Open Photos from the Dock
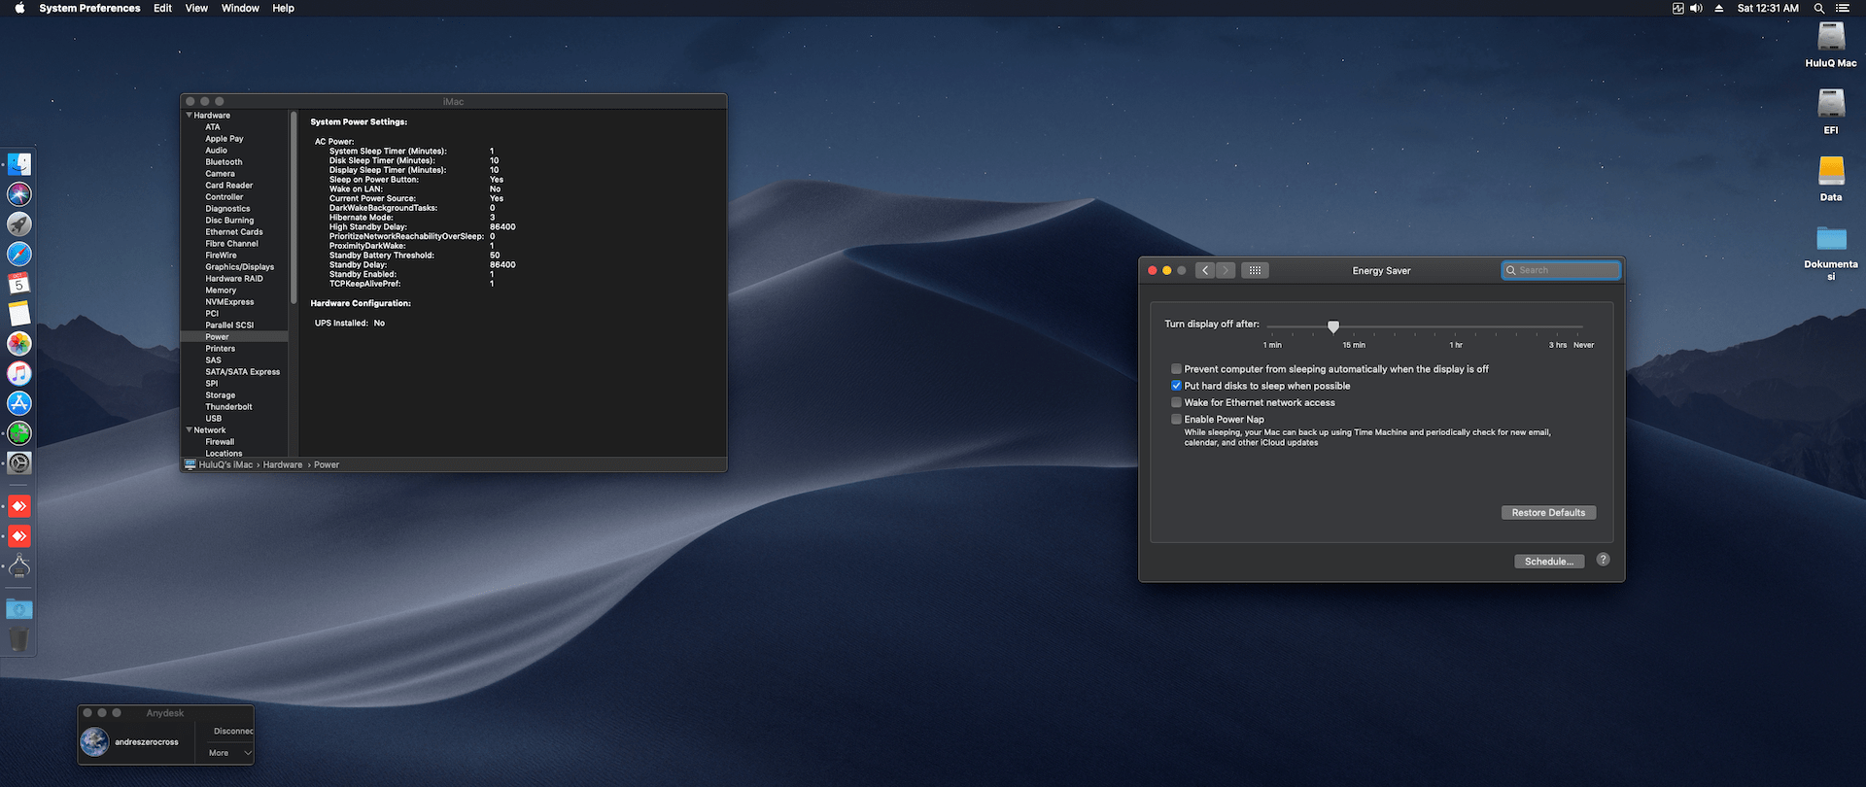1866x787 pixels. point(19,344)
